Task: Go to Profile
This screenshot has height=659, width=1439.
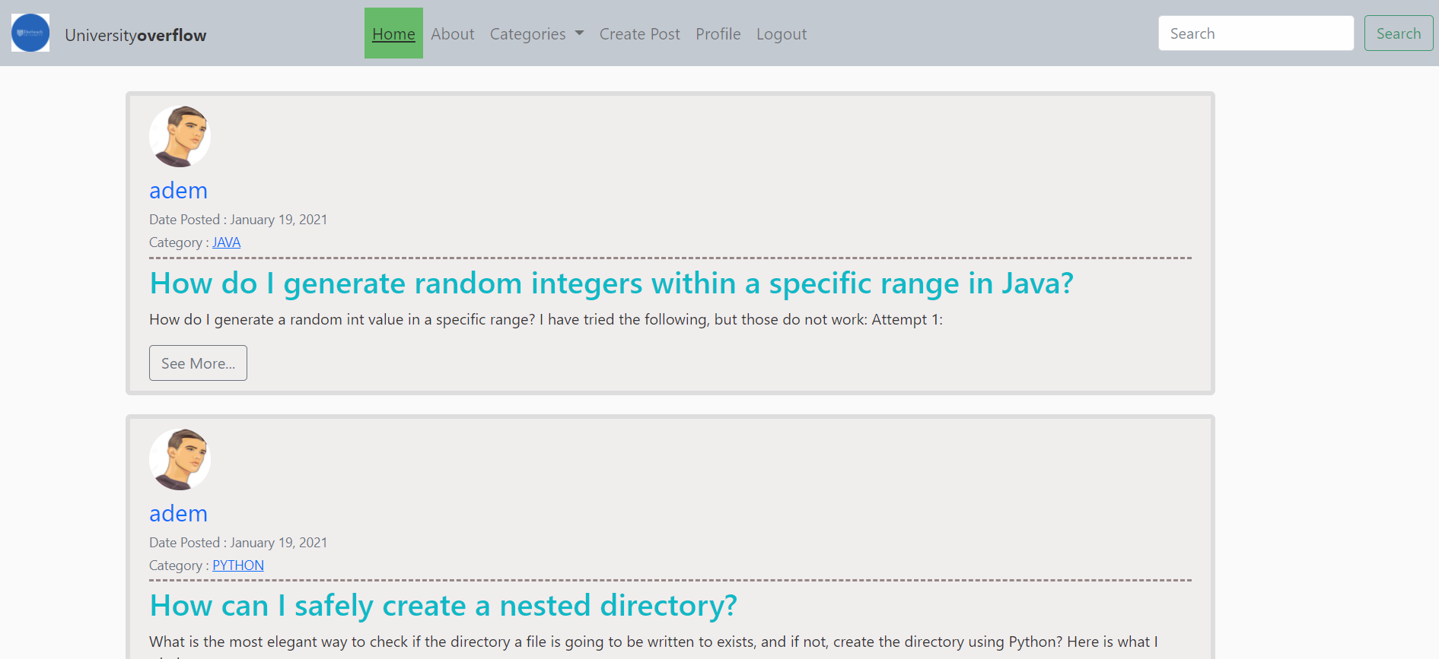Action: point(718,33)
